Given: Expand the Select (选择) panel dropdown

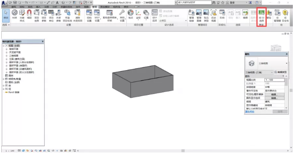Looking at the screenshot, I should (6, 25).
